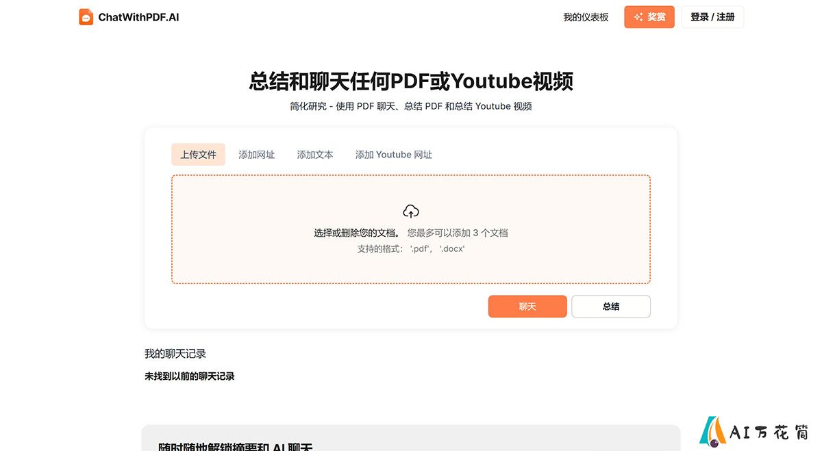Click the 选择或删除您的文档 text
This screenshot has width=822, height=451.
(x=357, y=233)
